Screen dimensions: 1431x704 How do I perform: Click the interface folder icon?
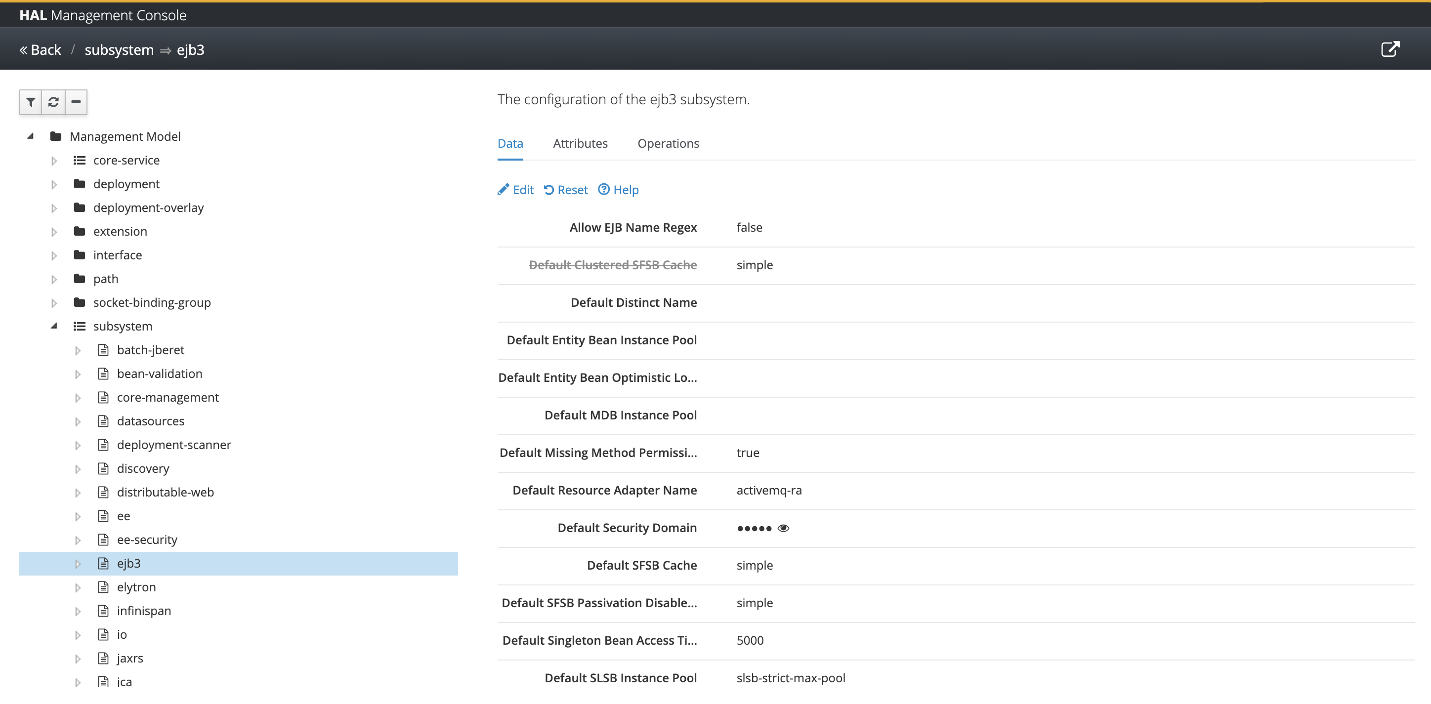tap(80, 255)
